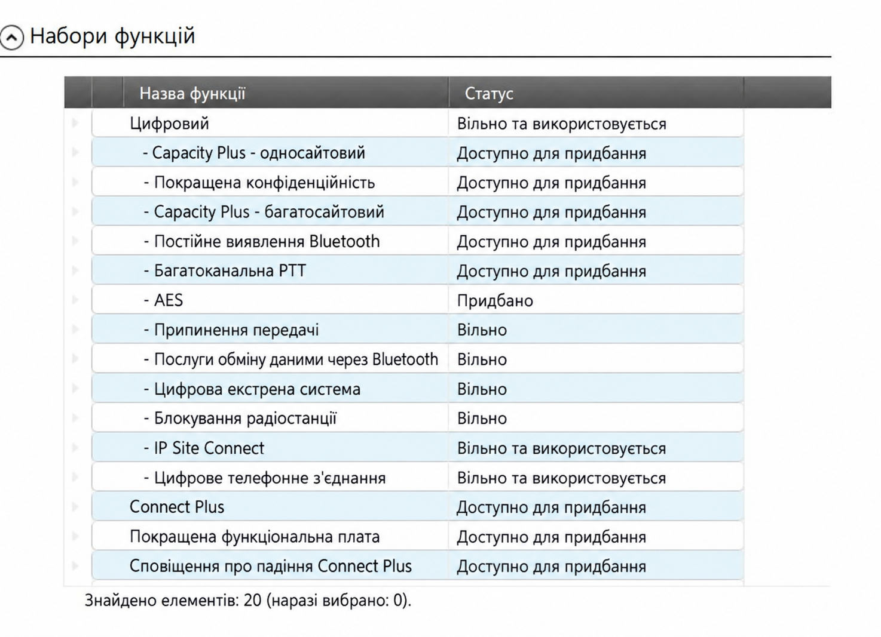This screenshot has height=637, width=881.
Task: Select Блокування радіостанції feature name
Action: click(240, 418)
